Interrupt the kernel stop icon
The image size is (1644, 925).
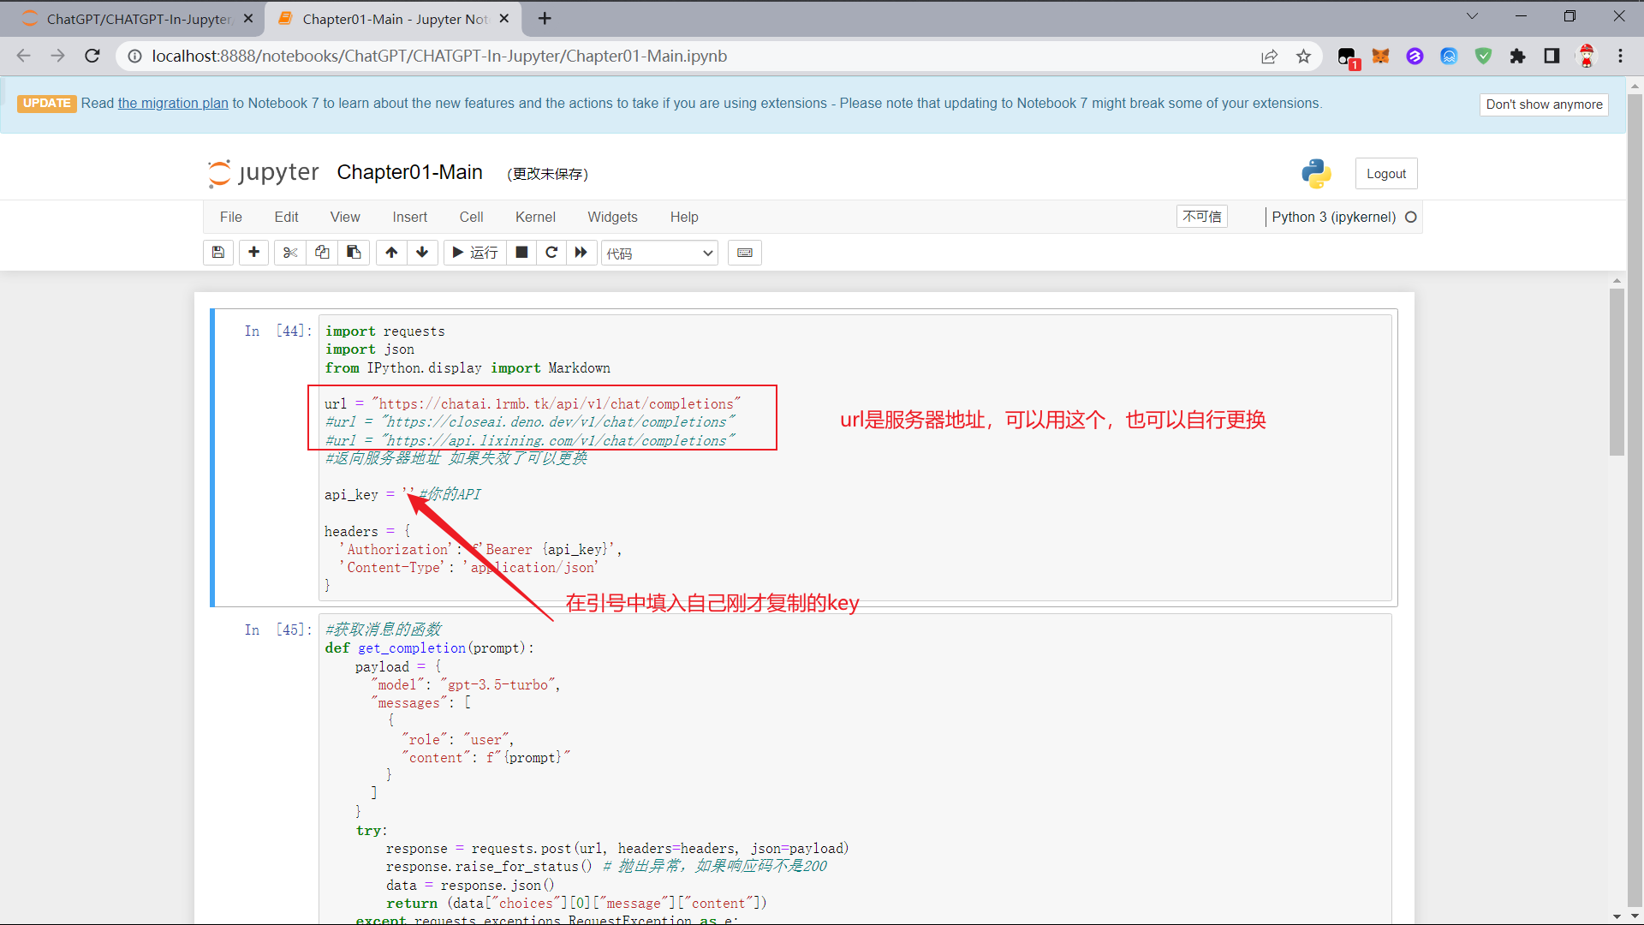pyautogui.click(x=521, y=253)
